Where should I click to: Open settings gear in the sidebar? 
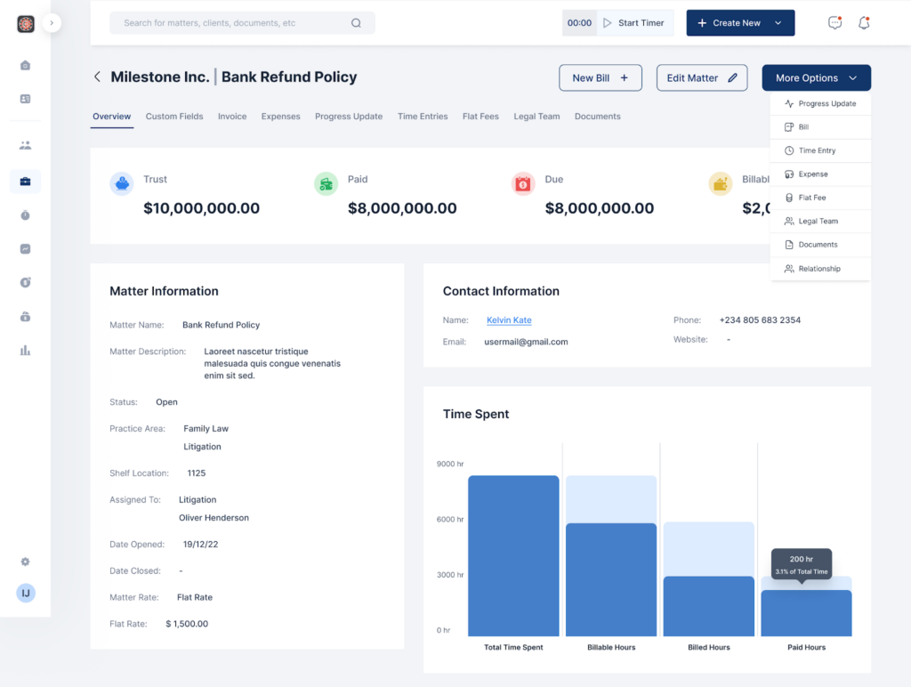pos(25,562)
